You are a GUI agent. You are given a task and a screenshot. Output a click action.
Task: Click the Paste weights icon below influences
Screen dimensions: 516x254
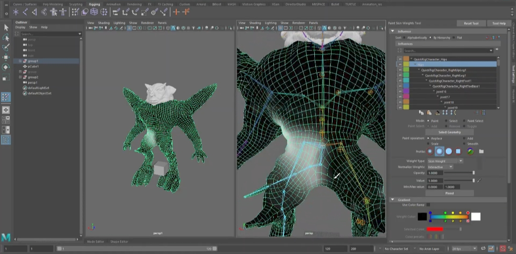tap(429, 112)
